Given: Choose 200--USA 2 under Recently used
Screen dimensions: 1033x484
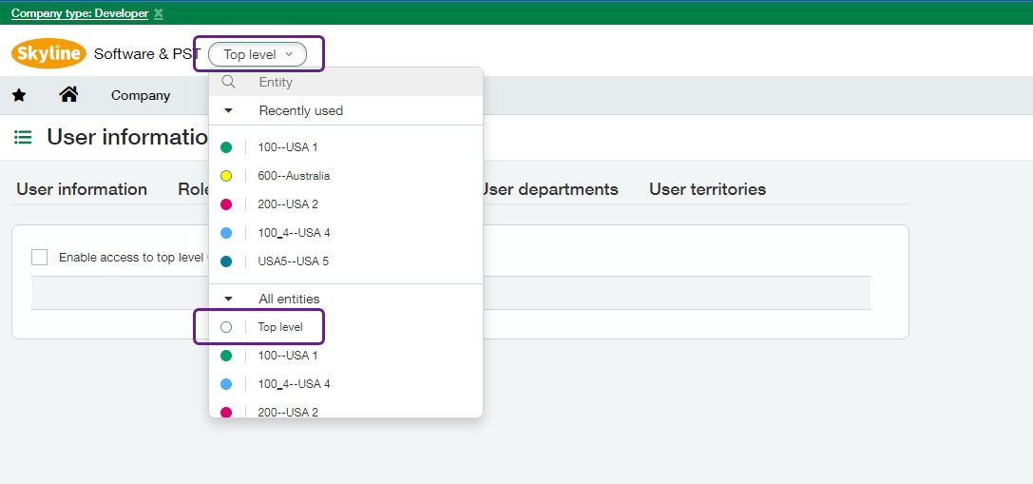Looking at the screenshot, I should coord(287,204).
